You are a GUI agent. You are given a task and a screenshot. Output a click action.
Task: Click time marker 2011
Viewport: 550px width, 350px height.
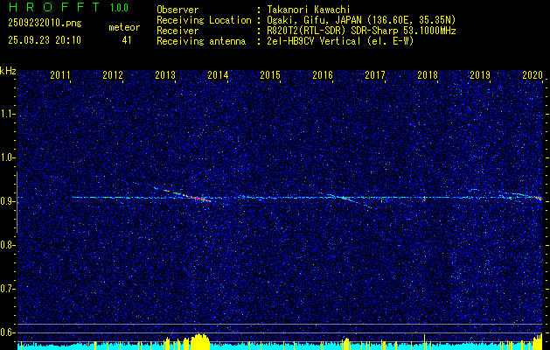pos(59,74)
